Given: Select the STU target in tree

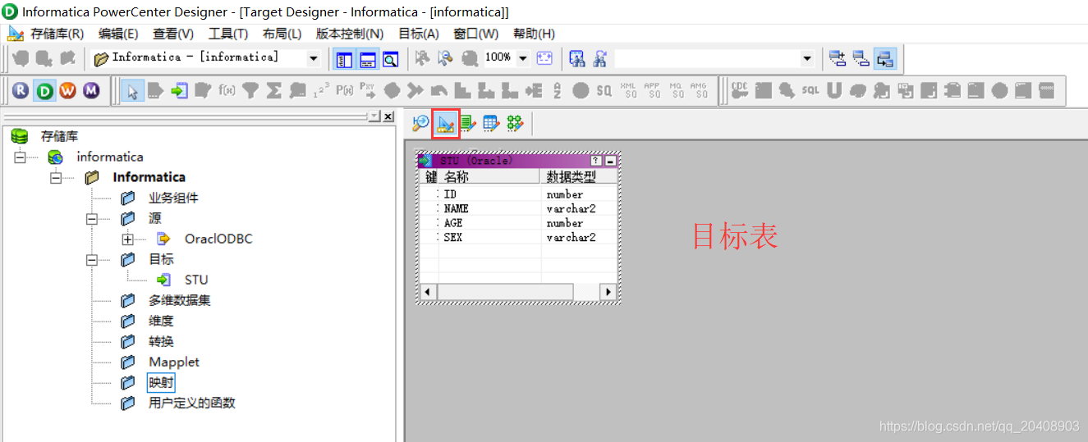Looking at the screenshot, I should point(196,280).
